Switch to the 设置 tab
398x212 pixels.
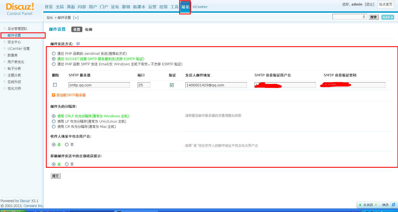click(77, 30)
